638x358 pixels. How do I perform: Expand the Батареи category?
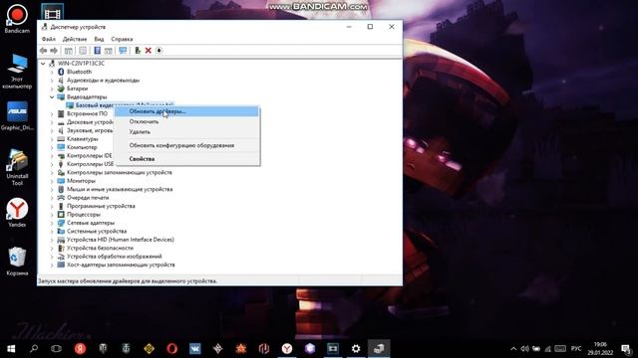tap(52, 89)
